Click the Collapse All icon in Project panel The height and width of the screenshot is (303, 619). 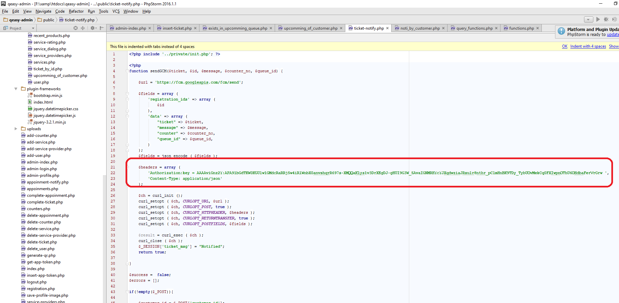tap(83, 28)
